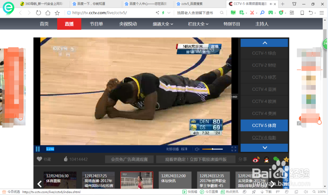Click the mobile phone icon in the toolbar
This screenshot has width=328, height=195.
tap(302, 13)
